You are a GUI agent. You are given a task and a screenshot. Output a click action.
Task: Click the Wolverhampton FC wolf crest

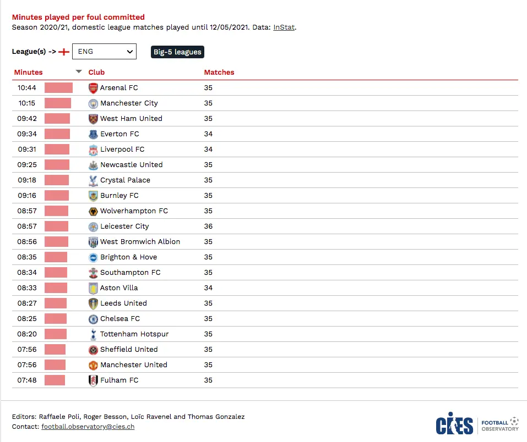pos(93,211)
